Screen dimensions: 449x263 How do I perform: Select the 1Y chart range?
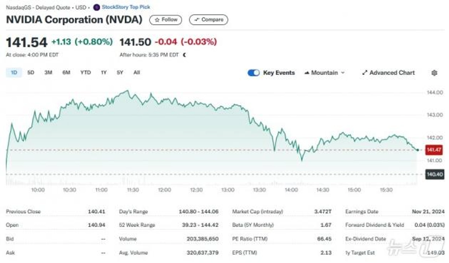pos(104,73)
